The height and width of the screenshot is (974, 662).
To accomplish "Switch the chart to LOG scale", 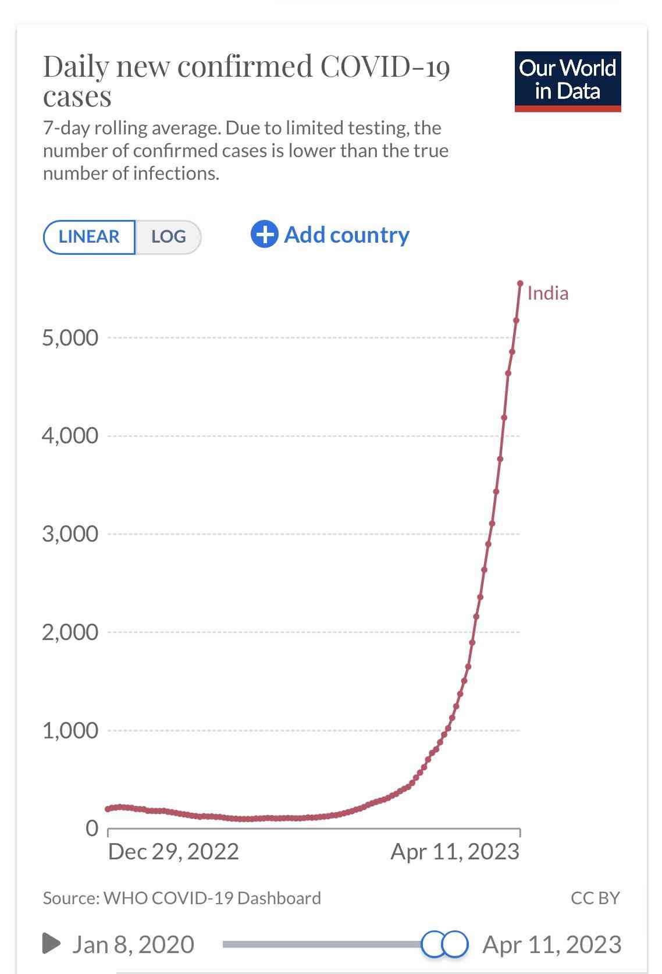I will coord(169,237).
